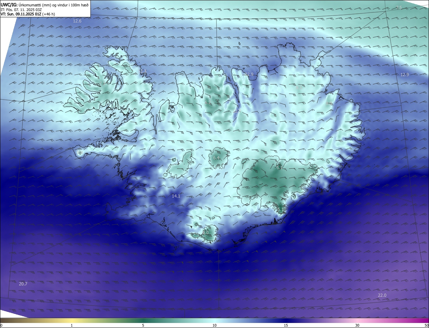429x328 pixels.
Task: Click the 12.9 value off the north coast
Action: point(249,74)
